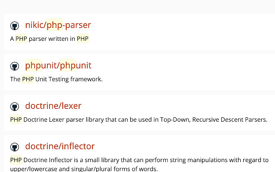This screenshot has width=275, height=172.
Task: Click highlighted PHP after "A" in parser description
Action: pyautogui.click(x=21, y=39)
